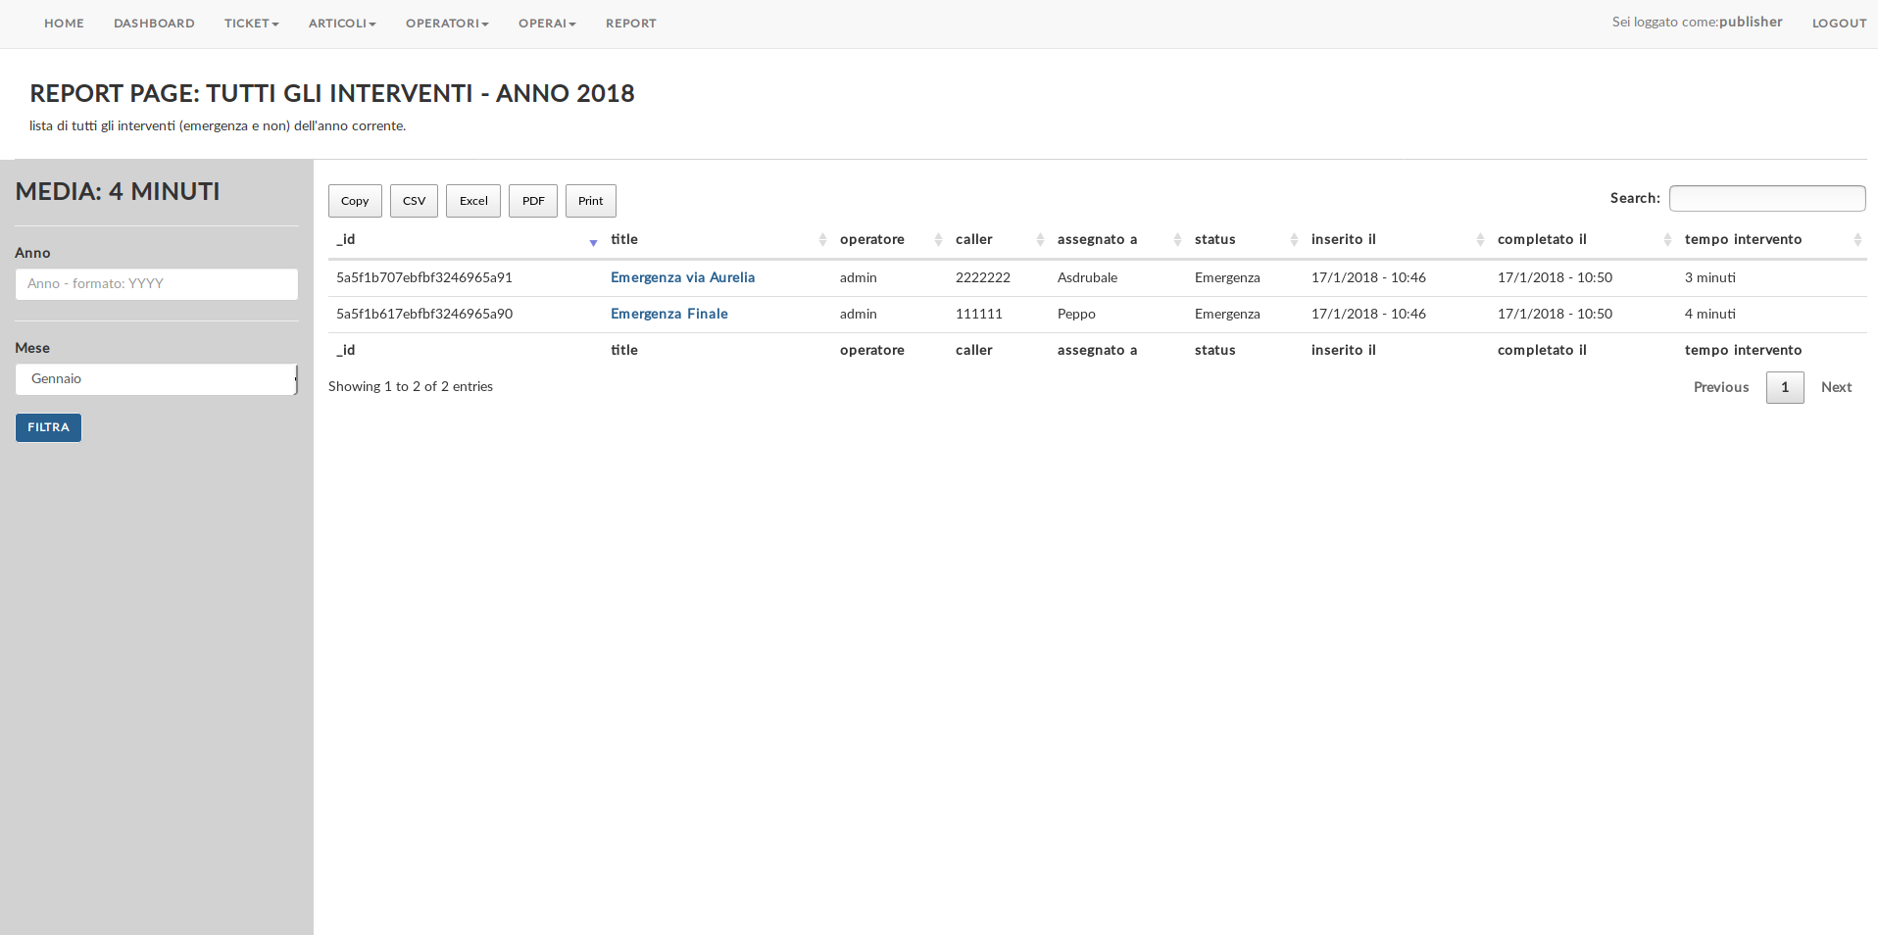1878x935 pixels.
Task: Open the Report menu item
Action: pyautogui.click(x=630, y=24)
